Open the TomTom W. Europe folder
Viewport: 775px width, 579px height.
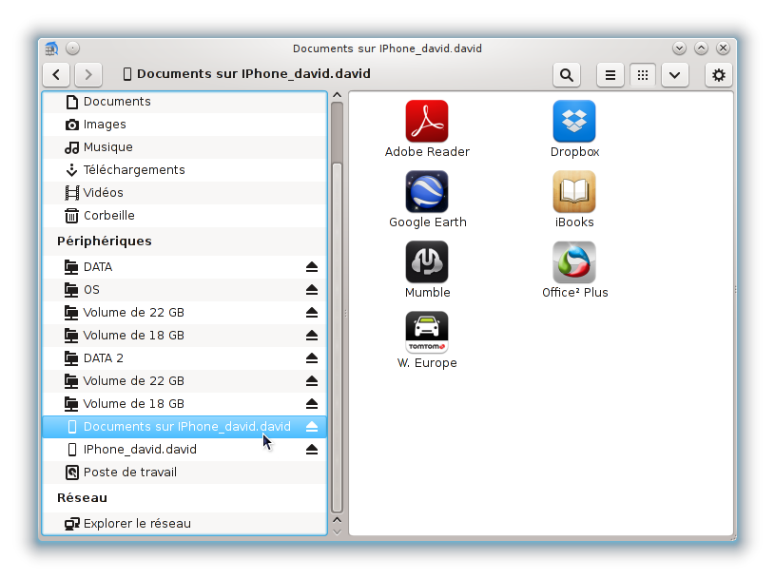pyautogui.click(x=427, y=340)
